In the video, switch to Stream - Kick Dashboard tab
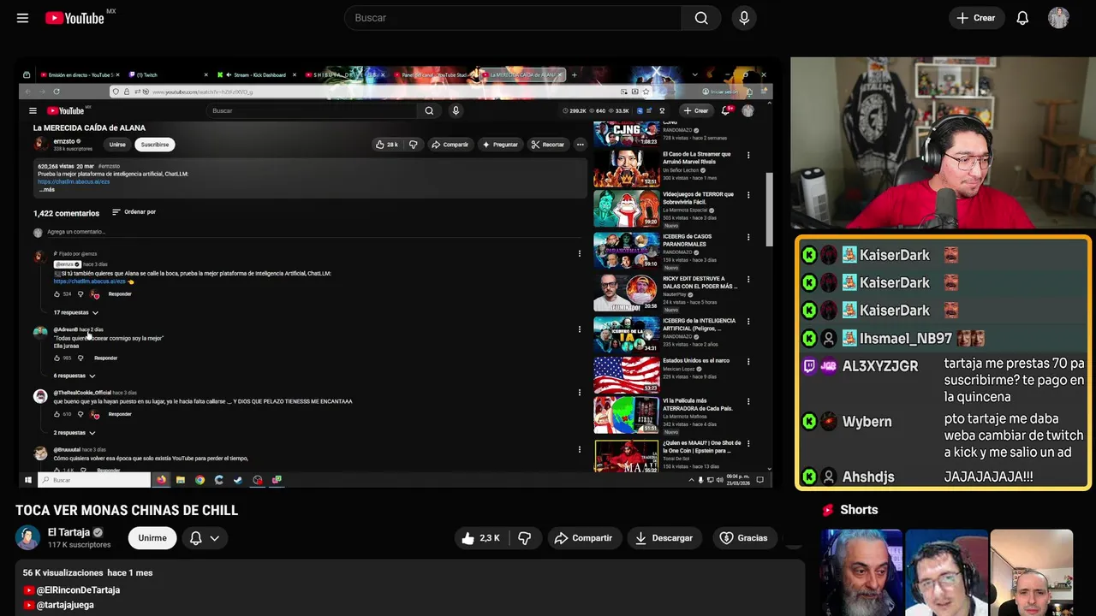1096x616 pixels. tap(255, 75)
